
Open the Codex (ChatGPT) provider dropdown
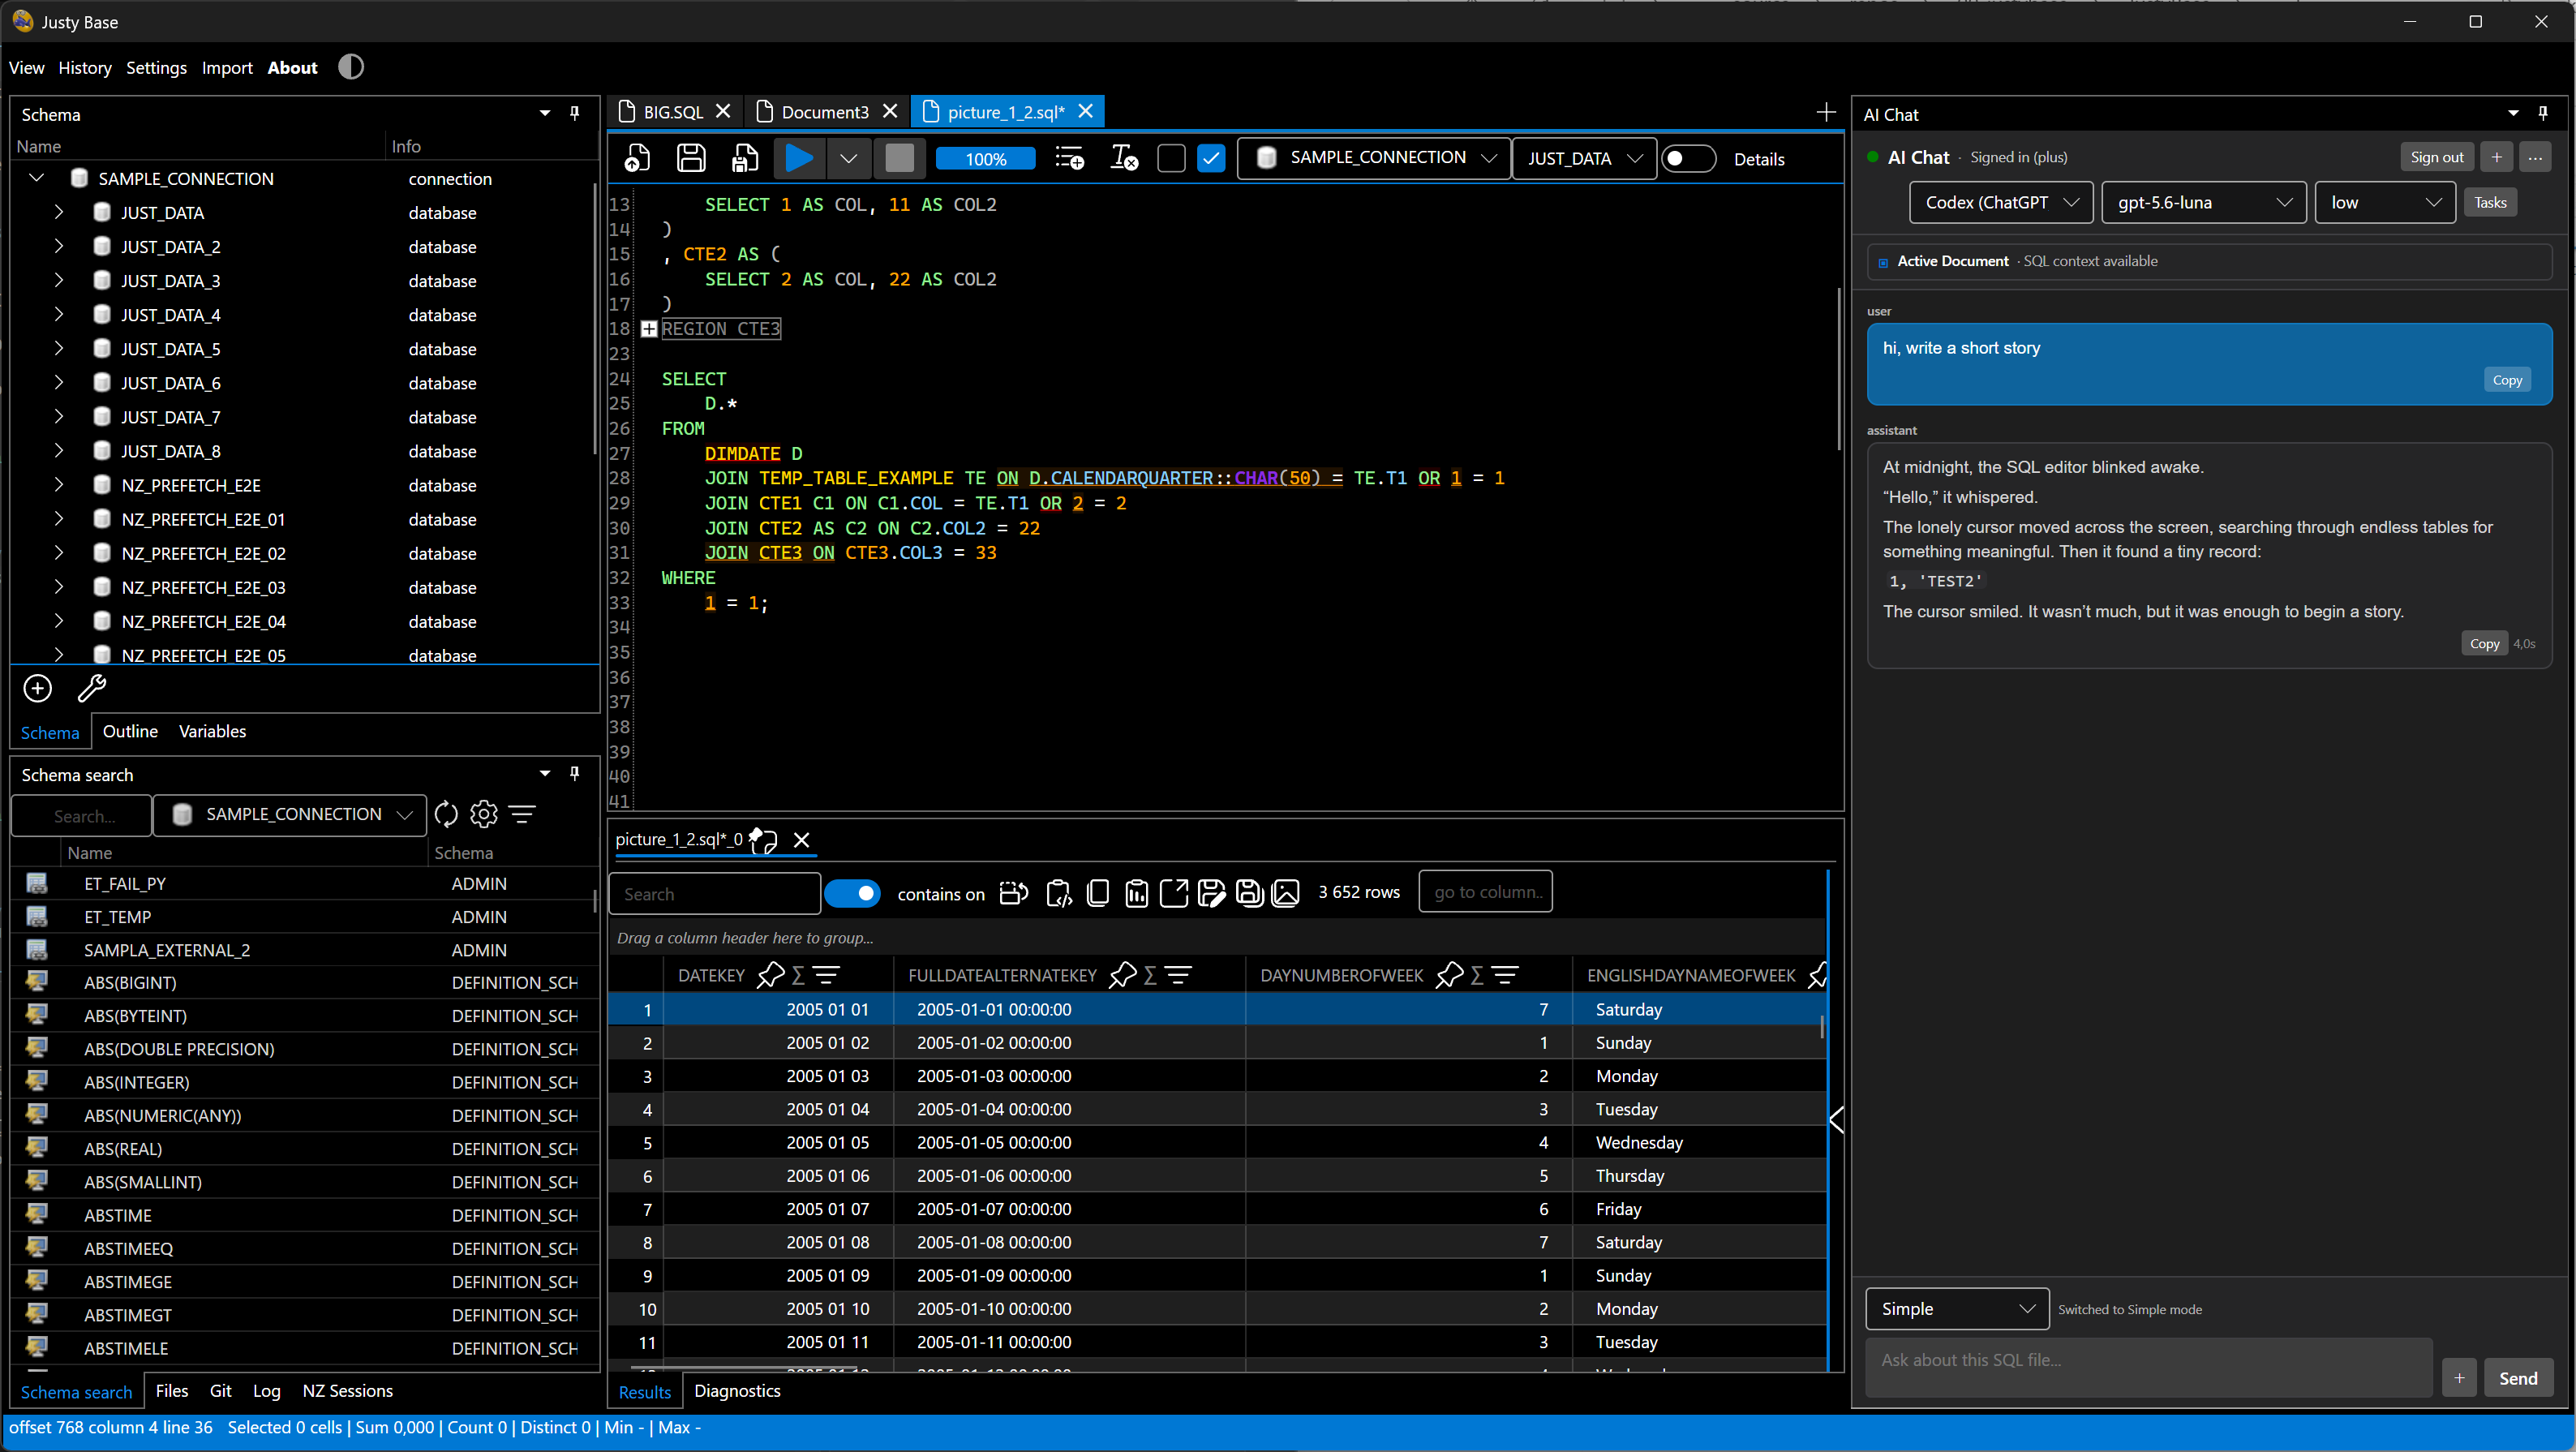pyautogui.click(x=2001, y=202)
